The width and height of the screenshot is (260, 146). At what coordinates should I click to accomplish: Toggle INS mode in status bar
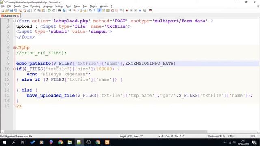click(x=253, y=136)
